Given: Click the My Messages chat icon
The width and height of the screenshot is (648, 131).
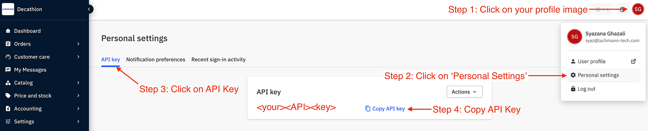Looking at the screenshot, I should coord(8,70).
